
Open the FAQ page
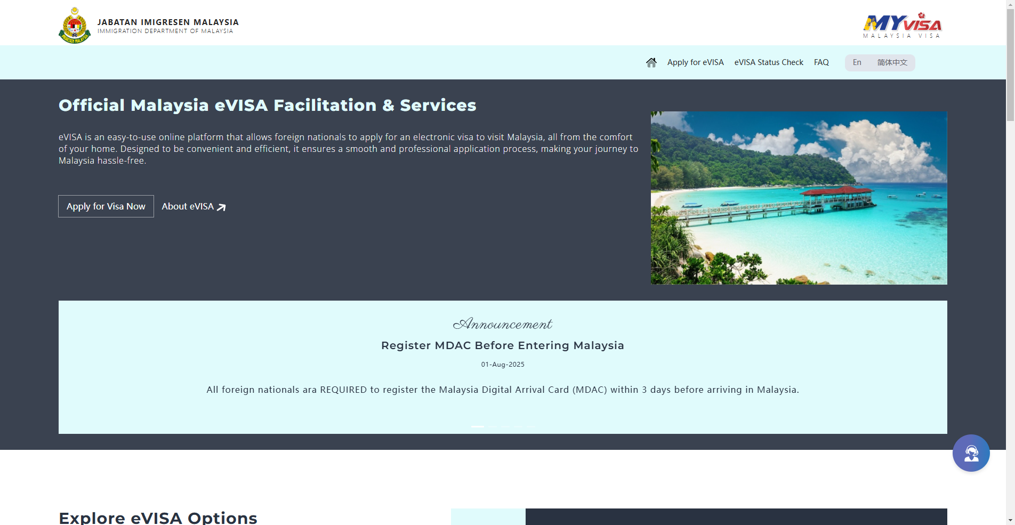pyautogui.click(x=821, y=62)
